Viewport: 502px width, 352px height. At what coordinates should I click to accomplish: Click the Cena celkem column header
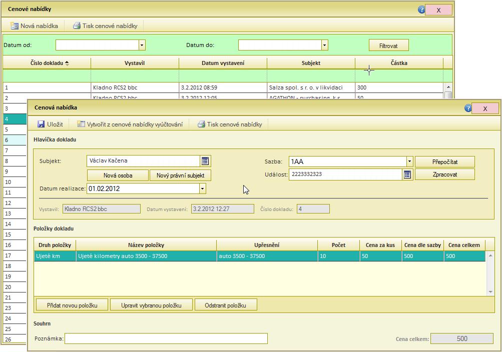tap(464, 245)
